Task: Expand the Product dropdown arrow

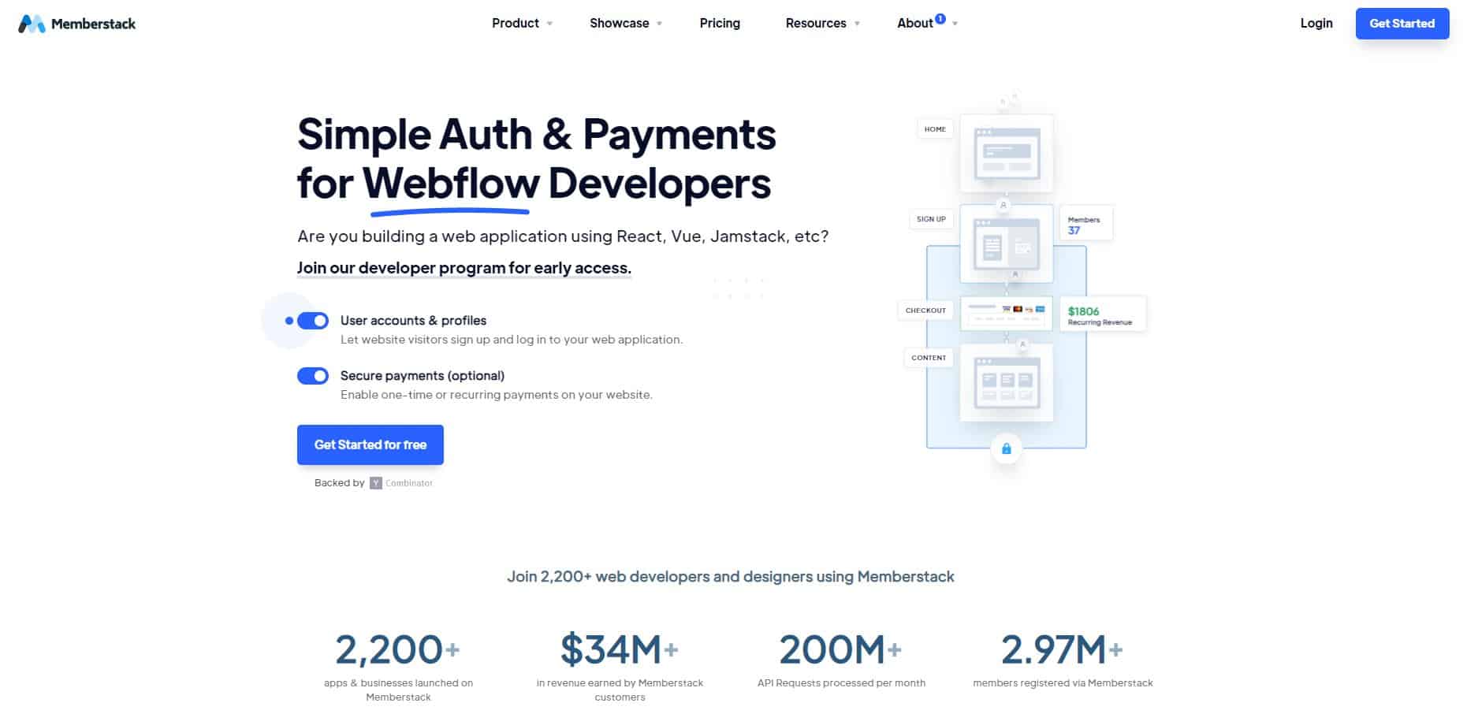Action: pos(549,24)
